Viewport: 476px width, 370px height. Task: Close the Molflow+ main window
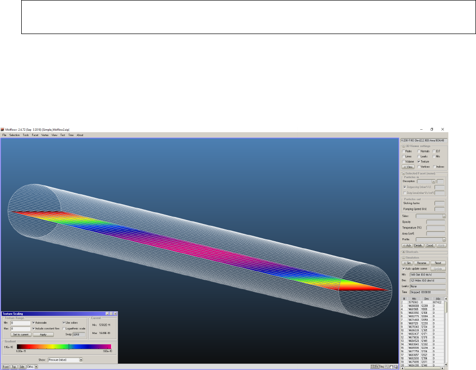pos(442,129)
